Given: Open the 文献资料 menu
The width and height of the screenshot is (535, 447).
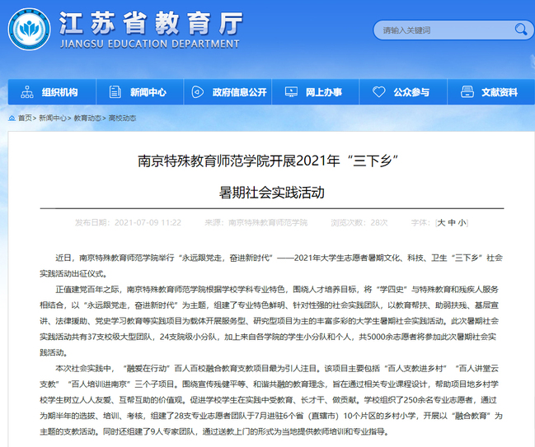Looking at the screenshot, I should coord(491,92).
